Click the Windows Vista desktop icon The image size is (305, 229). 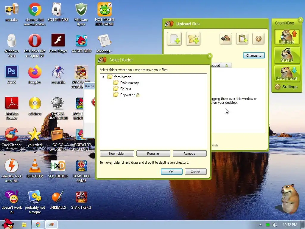click(12, 46)
